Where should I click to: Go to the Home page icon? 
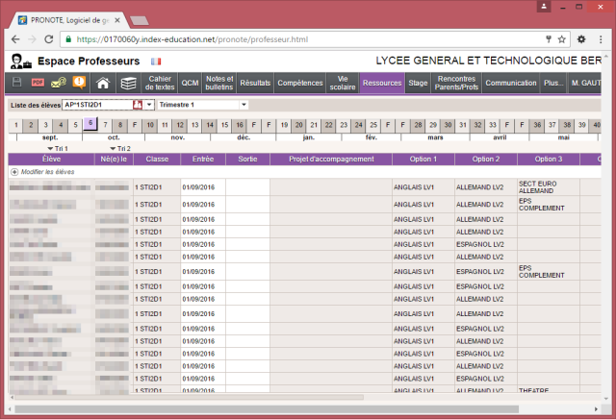(103, 84)
